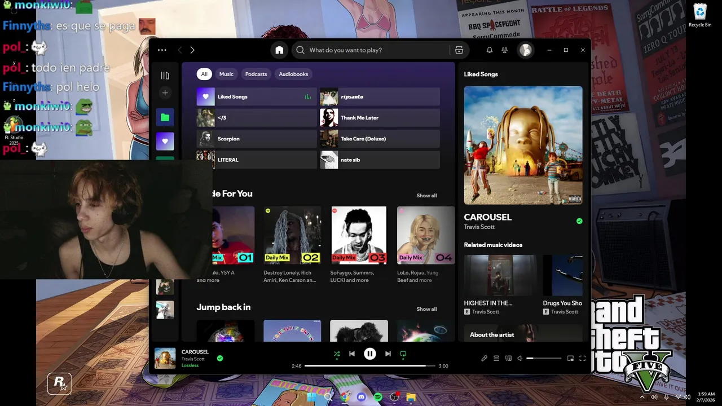Adjust the volume slider

[x=544, y=358]
